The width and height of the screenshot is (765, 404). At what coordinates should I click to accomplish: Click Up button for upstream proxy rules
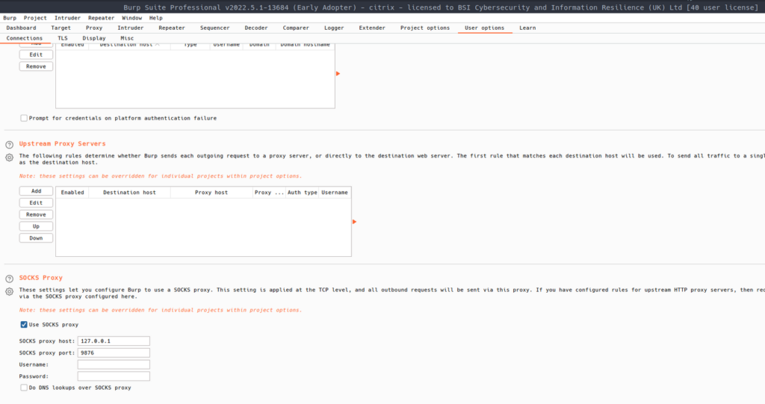coord(36,226)
